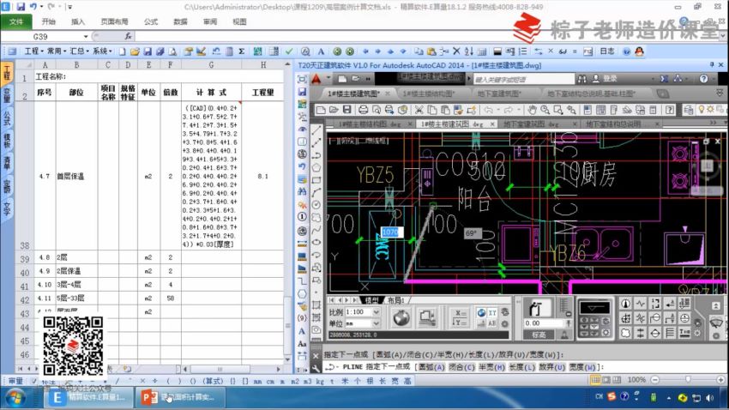Image resolution: width=729 pixels, height=410 pixels.
Task: Click the Sigma sum icon in toolbar
Action: click(x=242, y=51)
